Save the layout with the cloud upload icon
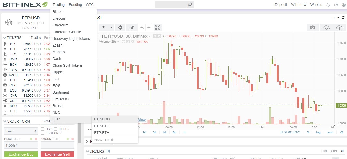347x159 pixels. pos(339,27)
